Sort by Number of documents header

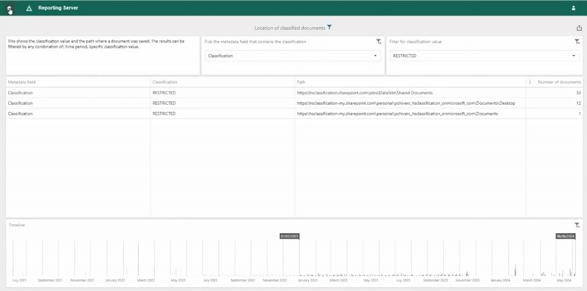tap(559, 82)
